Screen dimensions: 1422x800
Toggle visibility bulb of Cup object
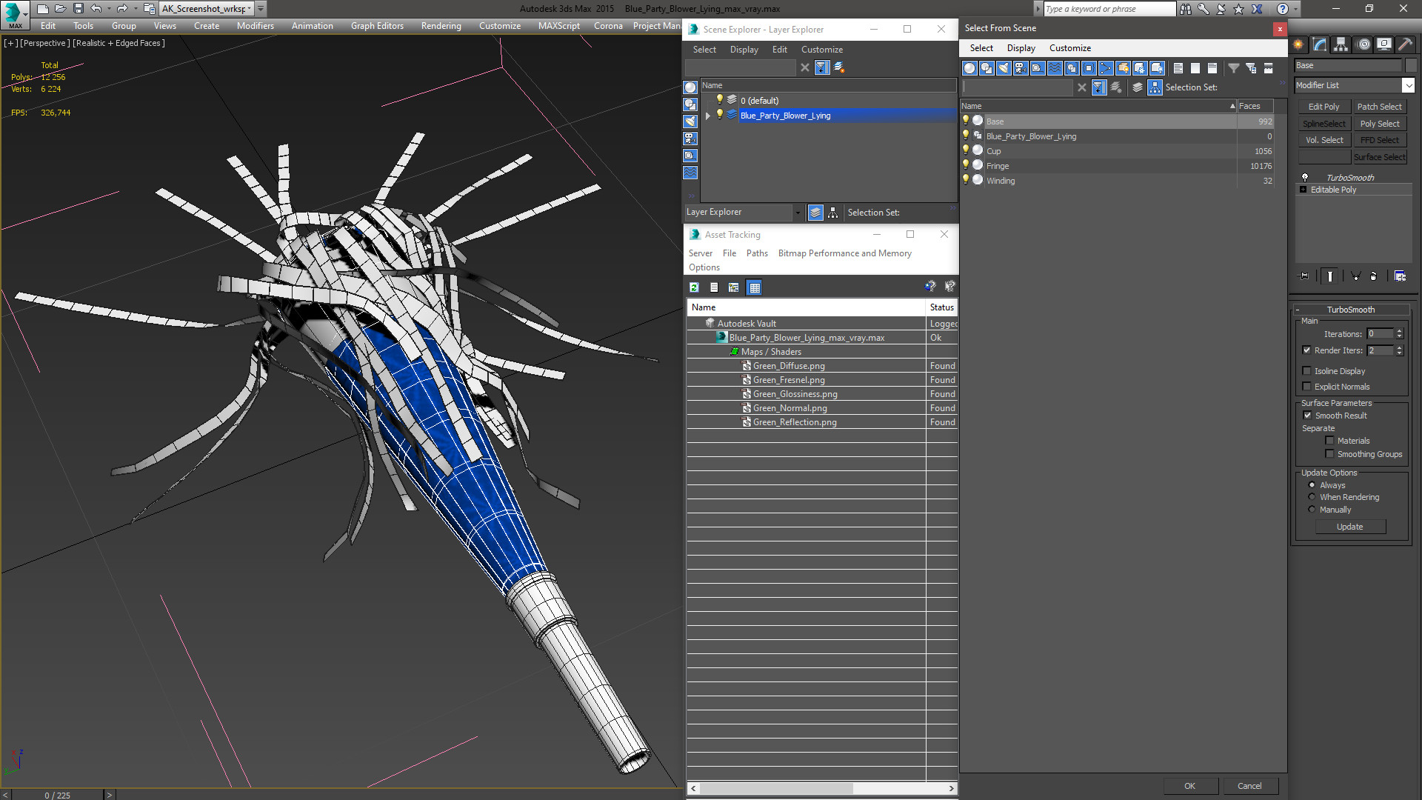[966, 150]
